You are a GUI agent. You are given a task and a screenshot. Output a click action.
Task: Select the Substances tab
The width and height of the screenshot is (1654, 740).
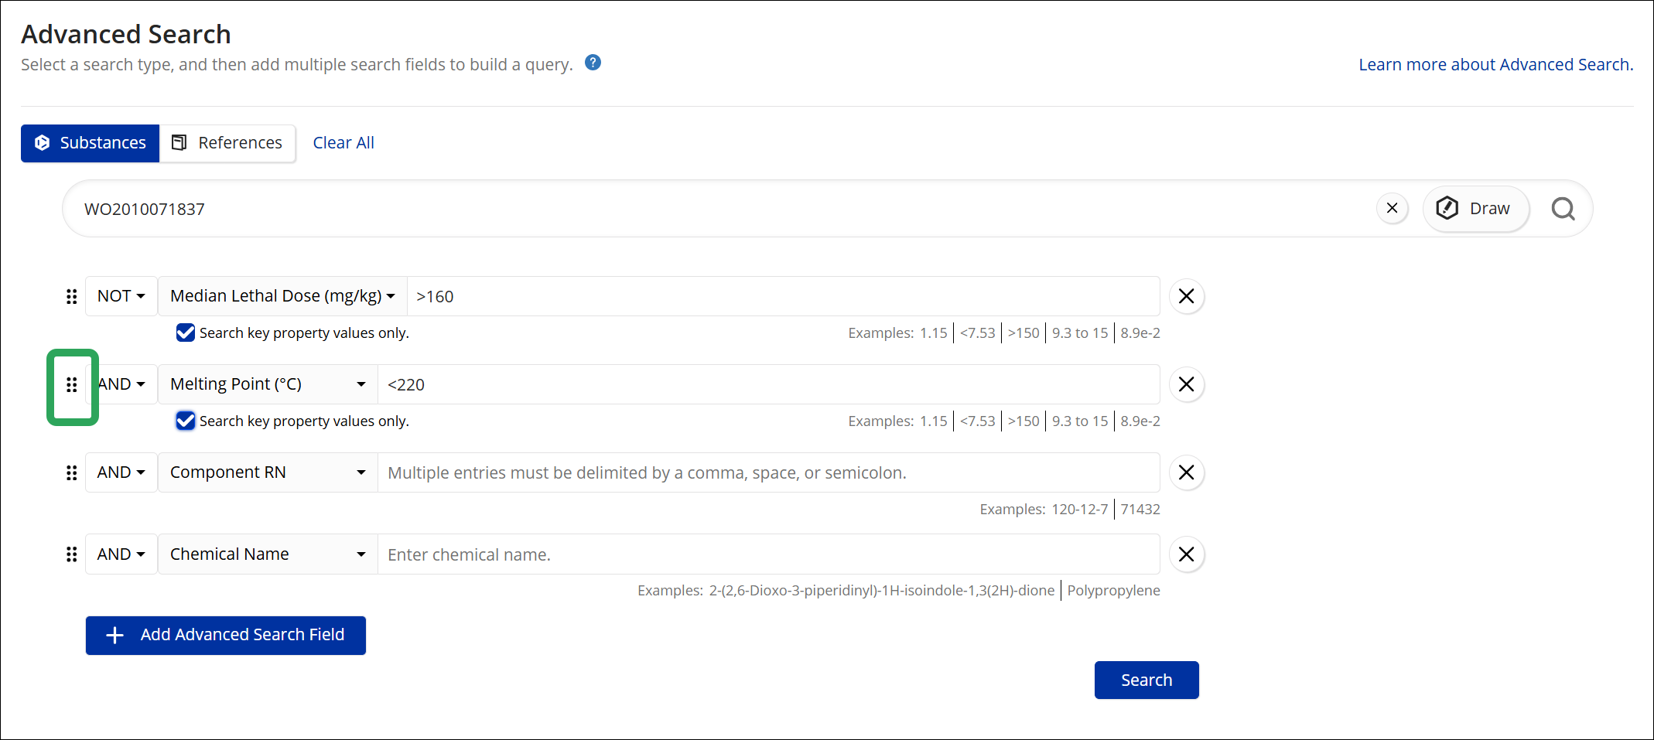[x=91, y=143]
